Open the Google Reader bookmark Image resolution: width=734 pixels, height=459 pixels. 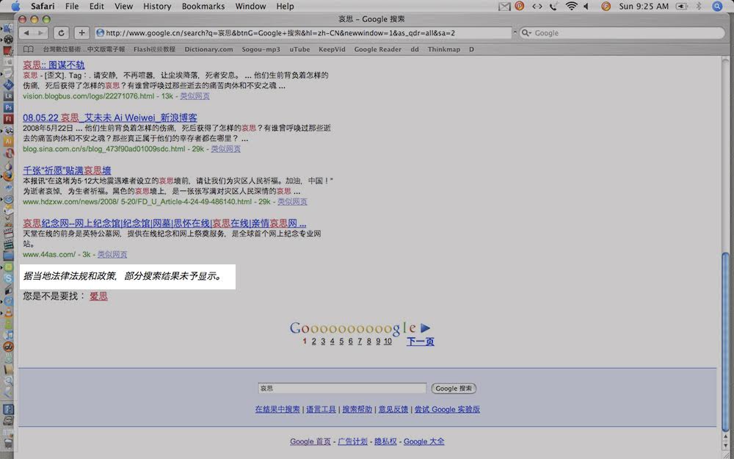(378, 49)
